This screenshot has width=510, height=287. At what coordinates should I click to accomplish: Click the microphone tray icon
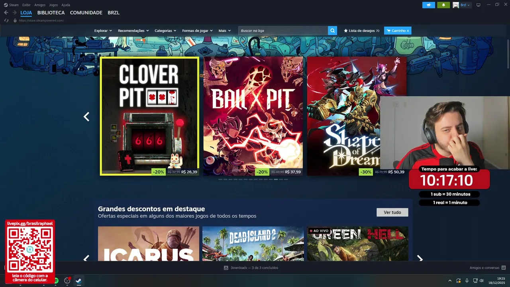[467, 281]
